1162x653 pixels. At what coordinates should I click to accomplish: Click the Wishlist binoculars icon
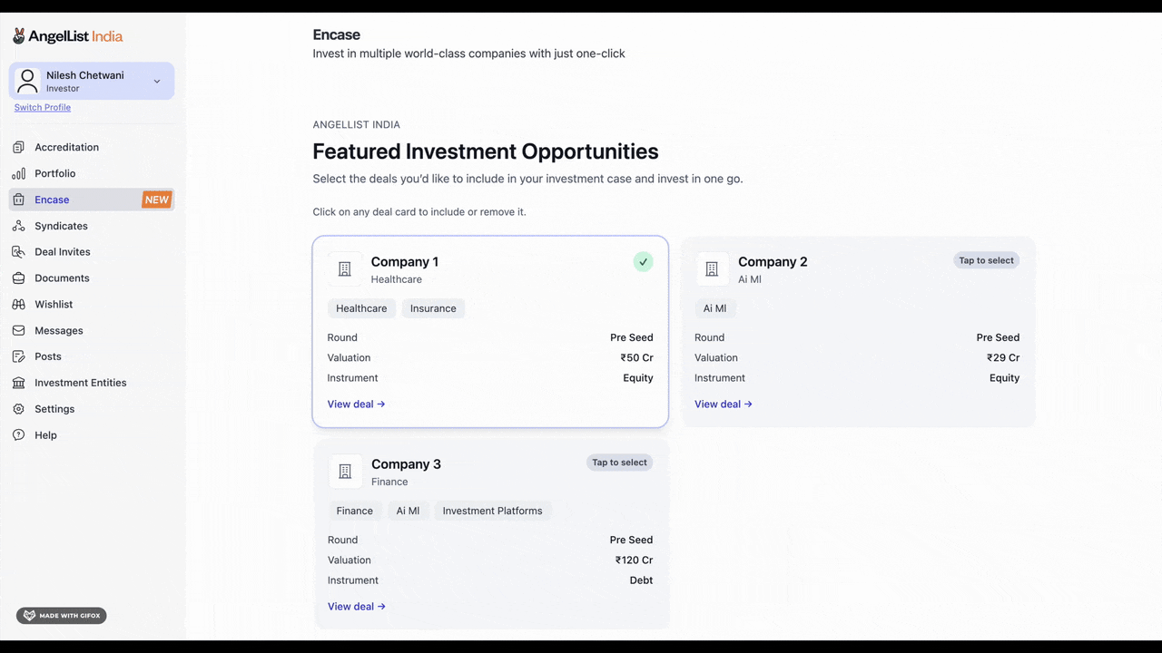click(x=18, y=305)
